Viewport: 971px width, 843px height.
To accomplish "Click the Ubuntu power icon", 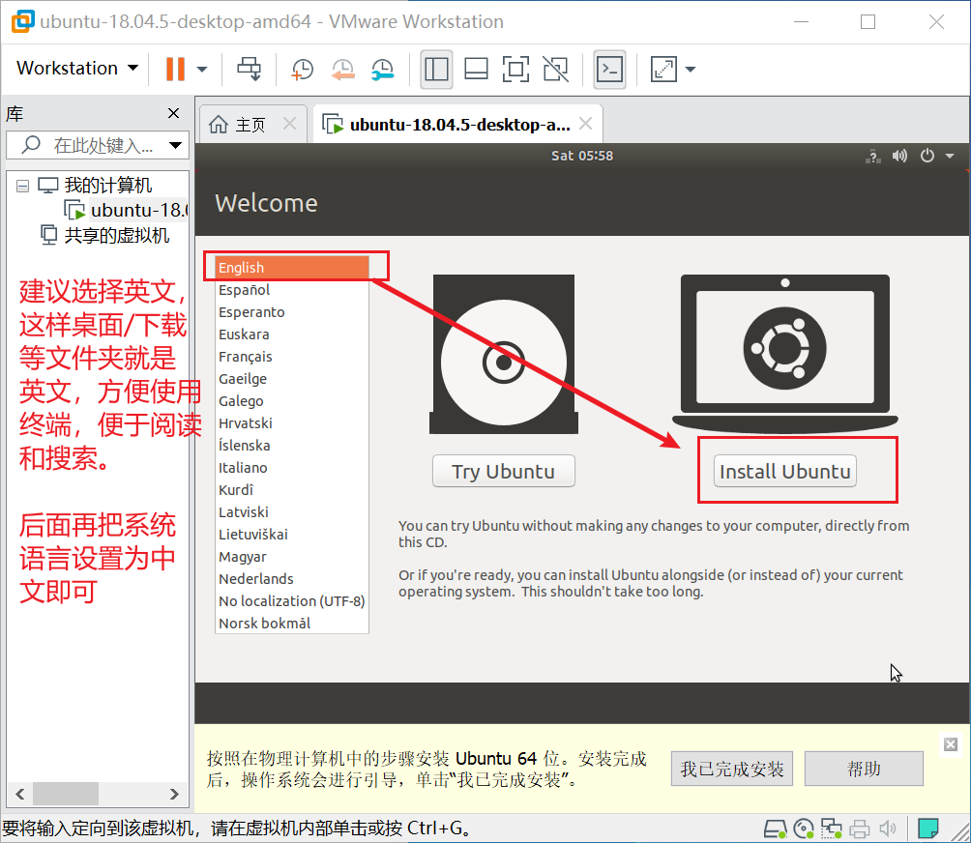I will [927, 156].
